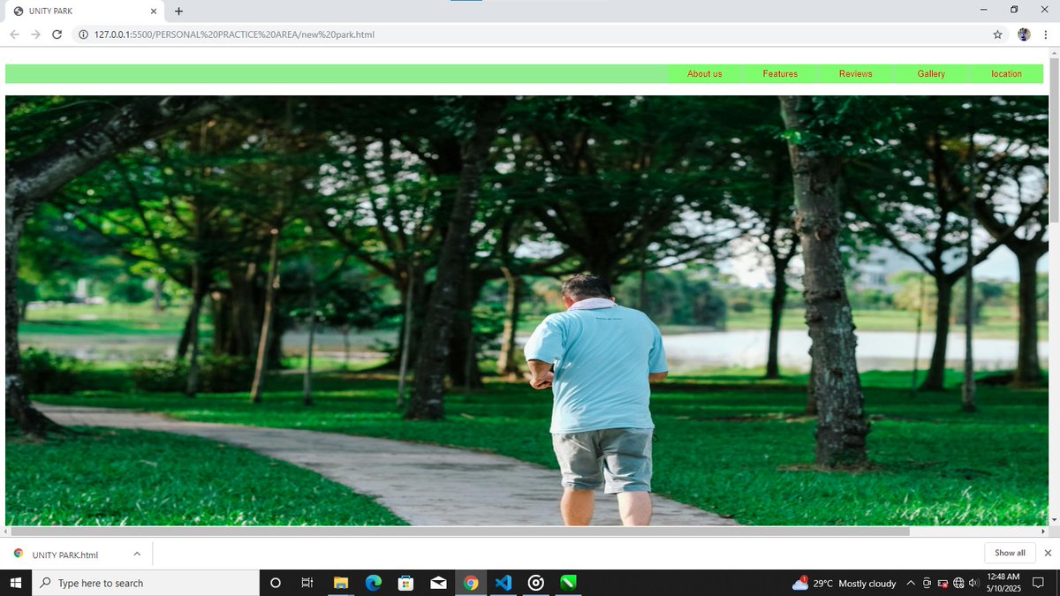Screen dimensions: 1060x596
Task: Navigate back using the browser back arrow
Action: [14, 34]
